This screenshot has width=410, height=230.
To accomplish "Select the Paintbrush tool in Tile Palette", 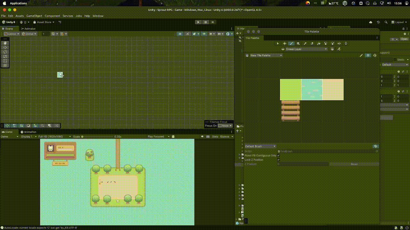I will [x=291, y=43].
